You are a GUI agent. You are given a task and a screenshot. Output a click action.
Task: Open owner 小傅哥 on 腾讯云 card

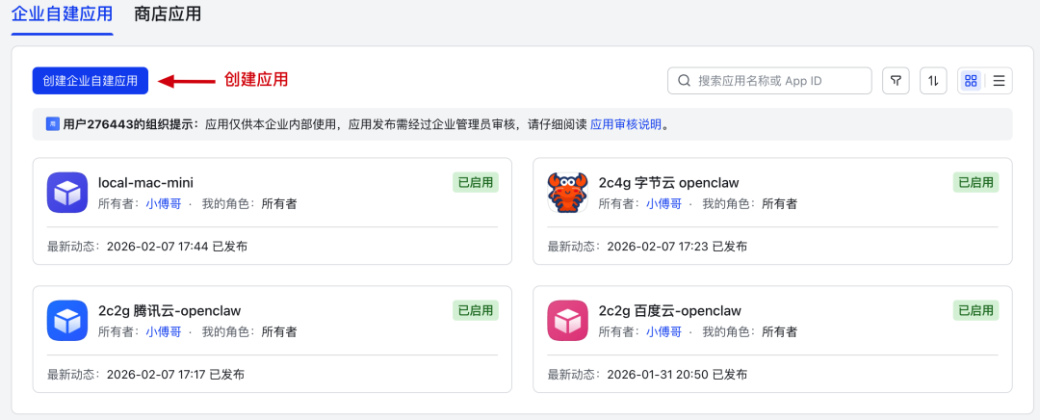pos(163,331)
